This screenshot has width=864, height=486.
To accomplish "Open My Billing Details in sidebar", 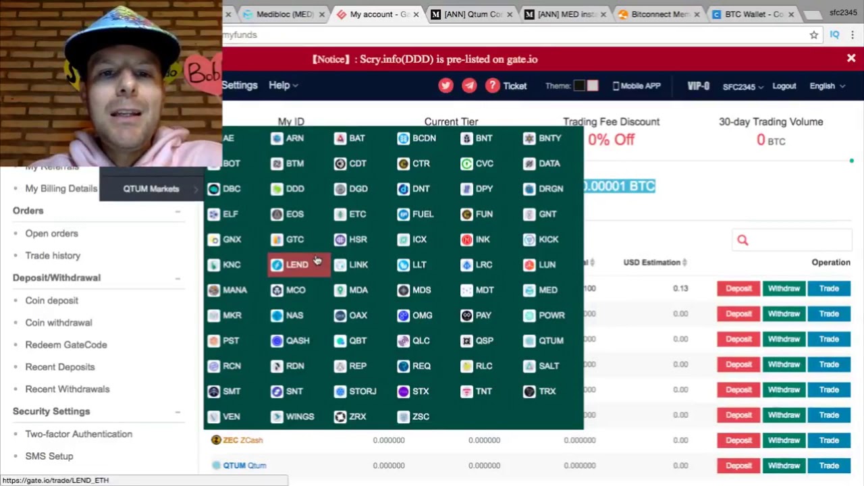I will (x=61, y=189).
